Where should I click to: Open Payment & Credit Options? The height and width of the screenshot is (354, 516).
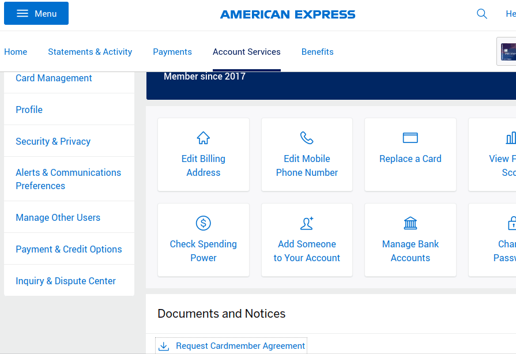[69, 250]
